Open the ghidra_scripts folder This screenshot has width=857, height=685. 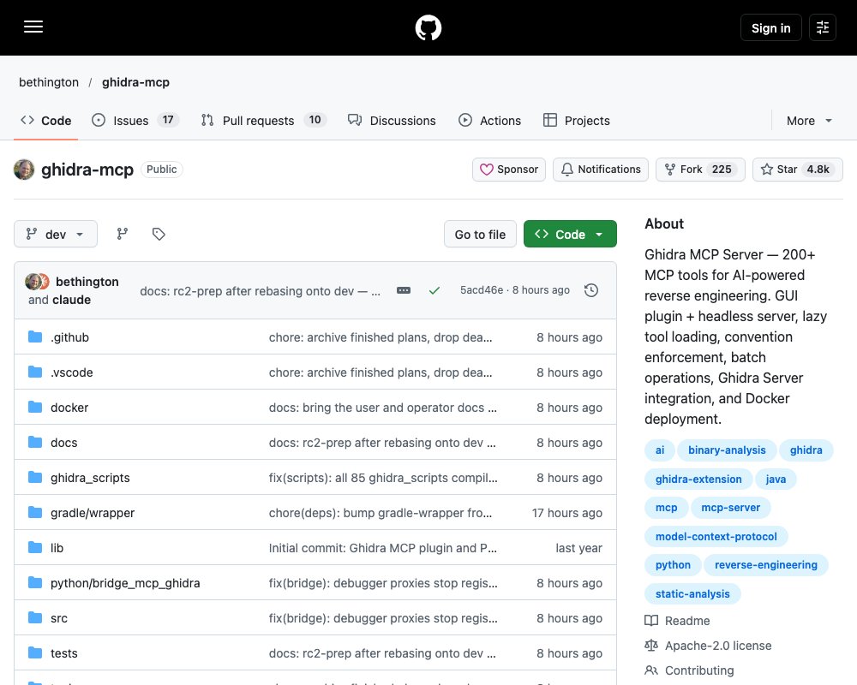tap(90, 478)
